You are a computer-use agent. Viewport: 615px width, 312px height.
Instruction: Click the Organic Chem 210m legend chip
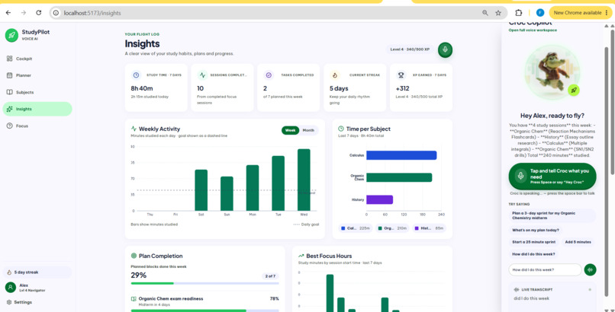[x=392, y=228]
